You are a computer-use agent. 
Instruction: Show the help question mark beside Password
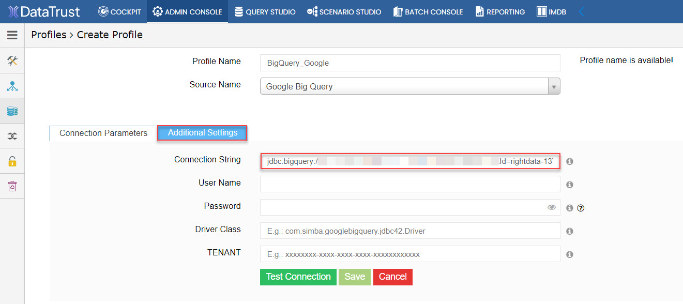point(581,208)
